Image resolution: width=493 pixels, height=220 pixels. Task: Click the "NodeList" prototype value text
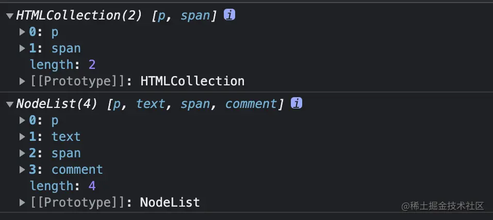170,203
